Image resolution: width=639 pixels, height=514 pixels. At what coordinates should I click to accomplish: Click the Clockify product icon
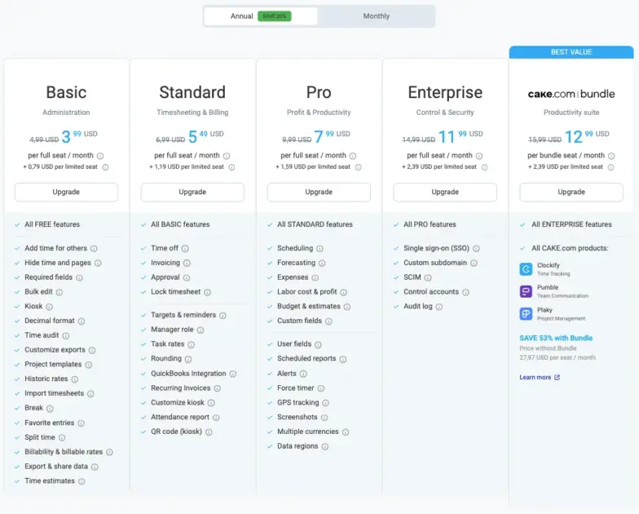pyautogui.click(x=526, y=269)
